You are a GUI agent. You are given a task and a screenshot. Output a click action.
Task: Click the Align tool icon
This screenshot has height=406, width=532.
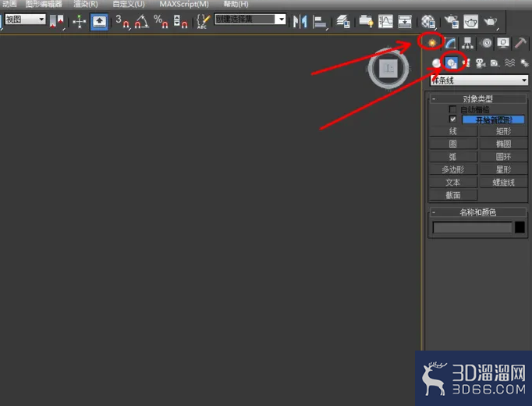(x=320, y=22)
